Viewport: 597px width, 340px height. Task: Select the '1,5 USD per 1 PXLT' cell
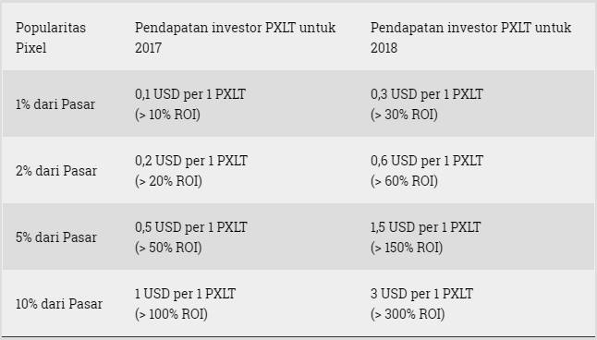(425, 227)
